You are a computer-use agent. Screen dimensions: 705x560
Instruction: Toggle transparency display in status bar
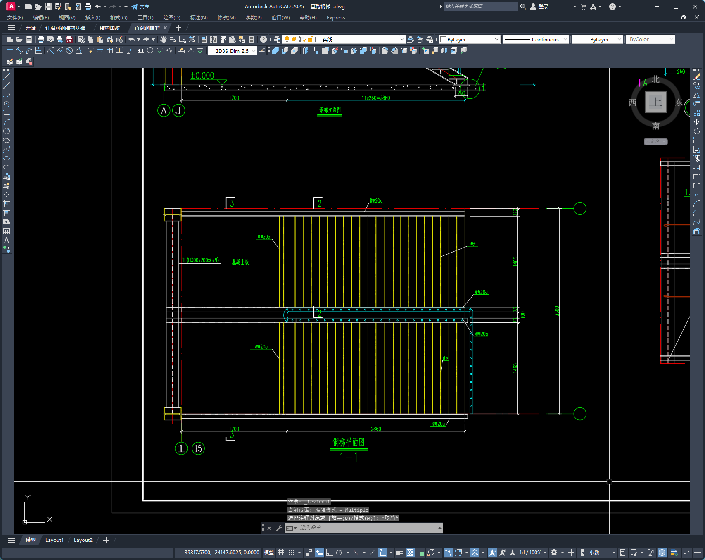tap(410, 553)
